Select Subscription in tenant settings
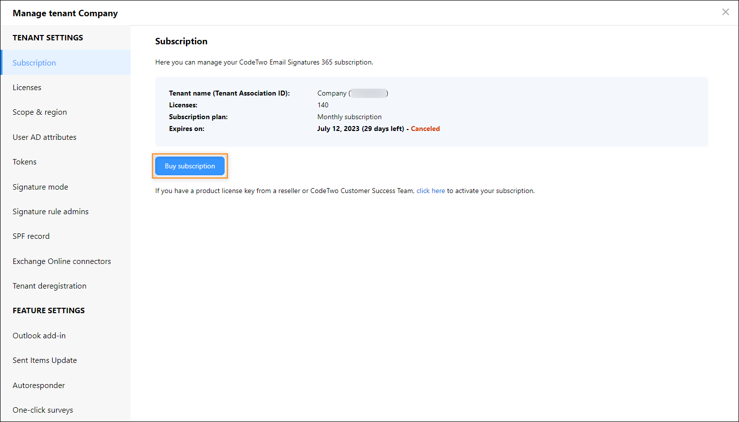 [x=66, y=63]
